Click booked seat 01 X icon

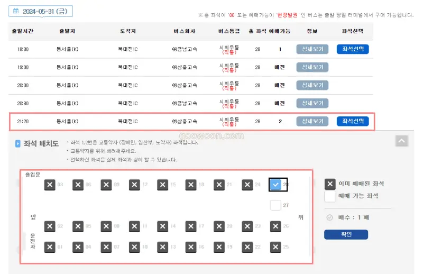(50, 247)
